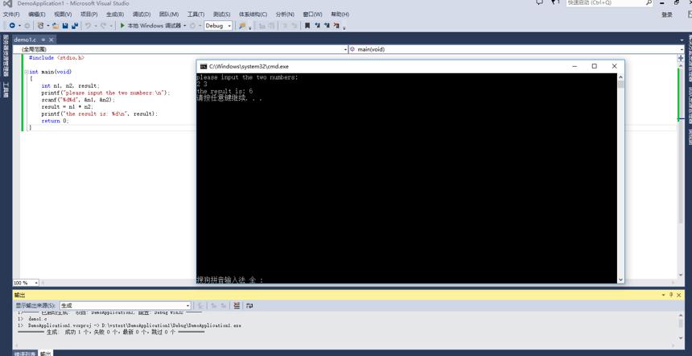The image size is (692, 356).
Task: Click the 本地 Windows 调试器 button
Action: point(154,26)
